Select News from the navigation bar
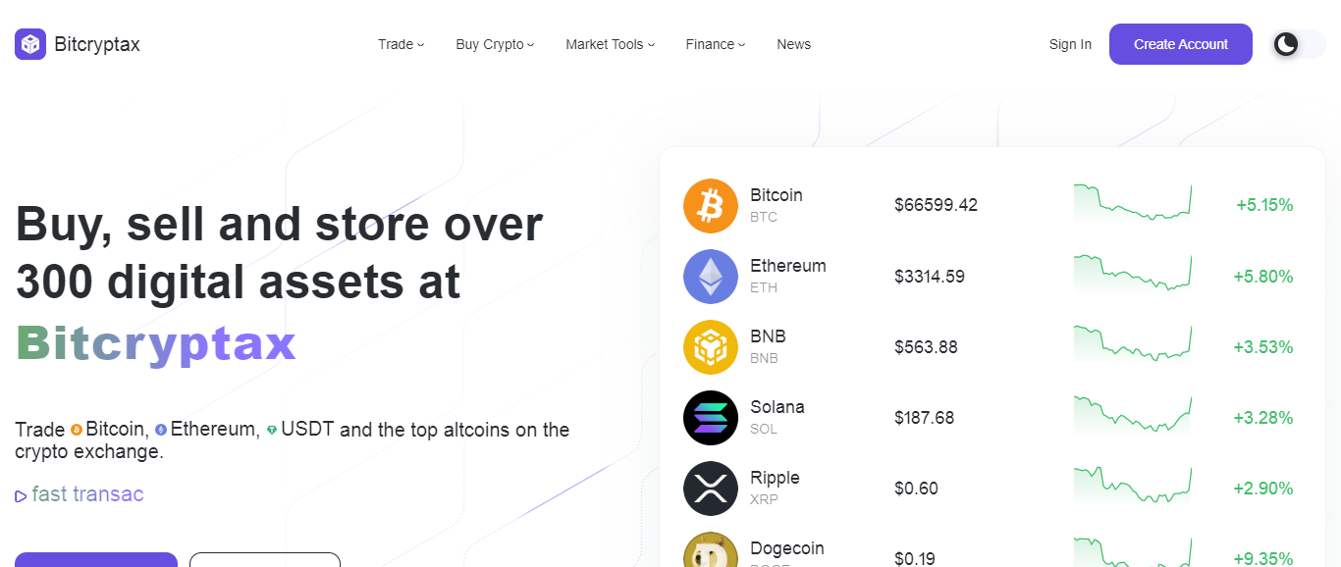 pyautogui.click(x=793, y=44)
